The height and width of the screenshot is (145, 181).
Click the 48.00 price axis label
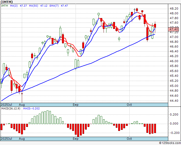click(174, 13)
